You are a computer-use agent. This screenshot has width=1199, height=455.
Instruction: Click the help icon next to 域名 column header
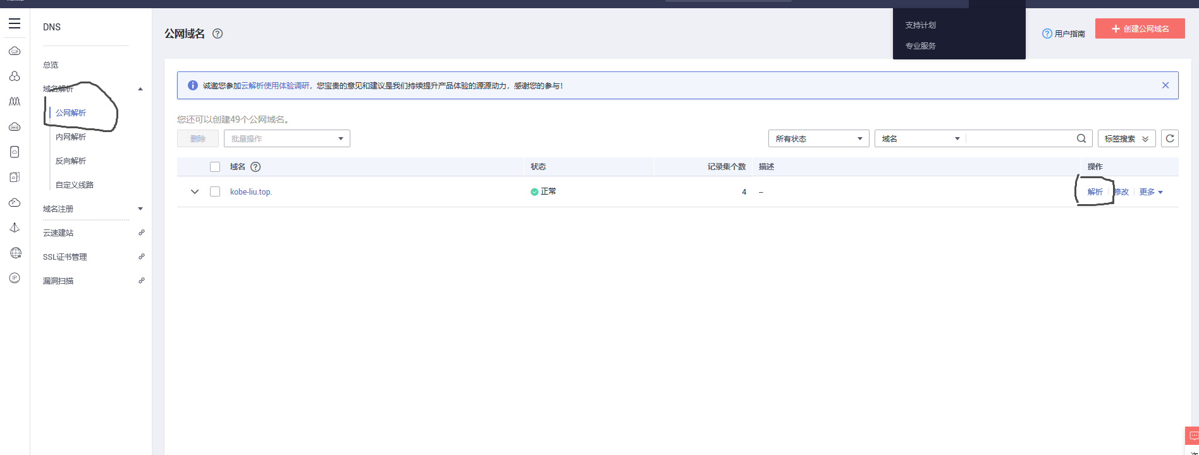pyautogui.click(x=255, y=167)
